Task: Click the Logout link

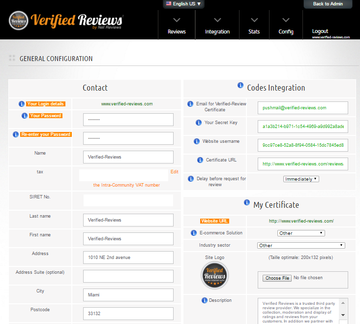Action: point(320,31)
